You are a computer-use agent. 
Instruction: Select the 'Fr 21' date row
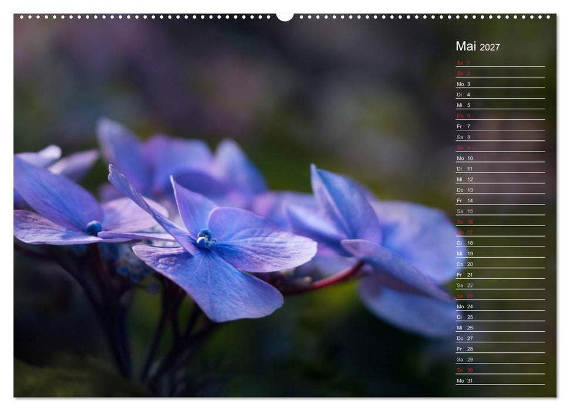coord(500,274)
